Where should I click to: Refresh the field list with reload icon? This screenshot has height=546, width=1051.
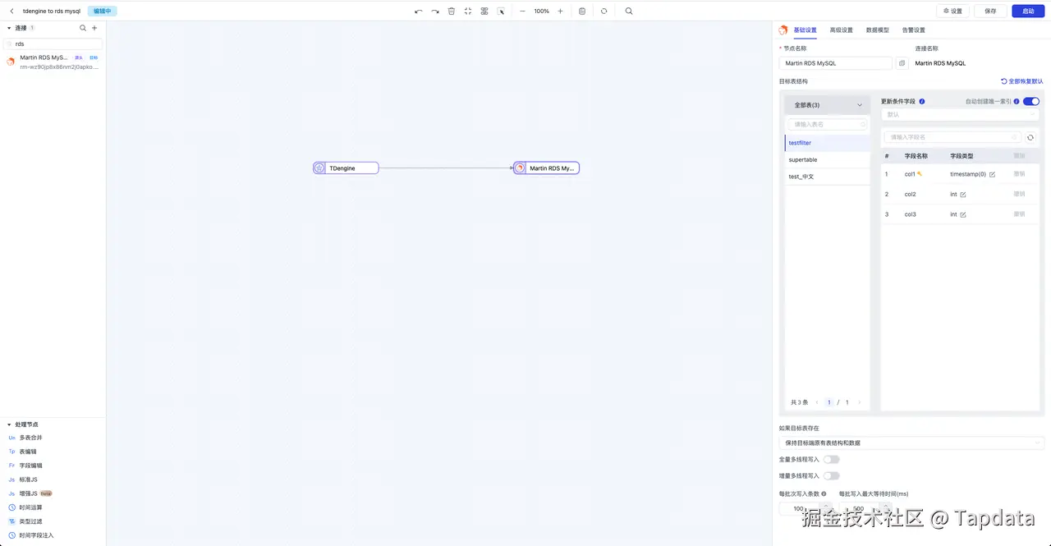[1030, 137]
